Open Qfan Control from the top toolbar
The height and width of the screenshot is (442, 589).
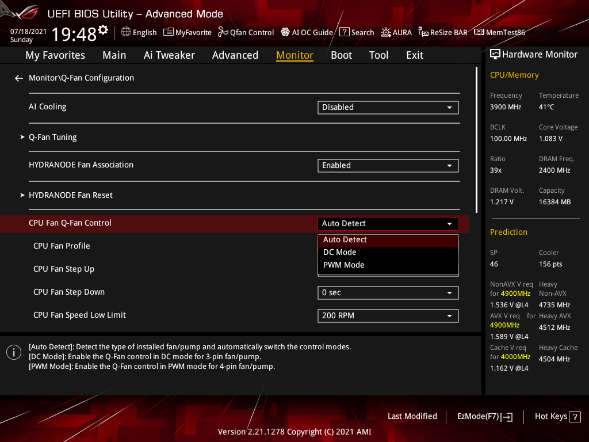tap(246, 32)
